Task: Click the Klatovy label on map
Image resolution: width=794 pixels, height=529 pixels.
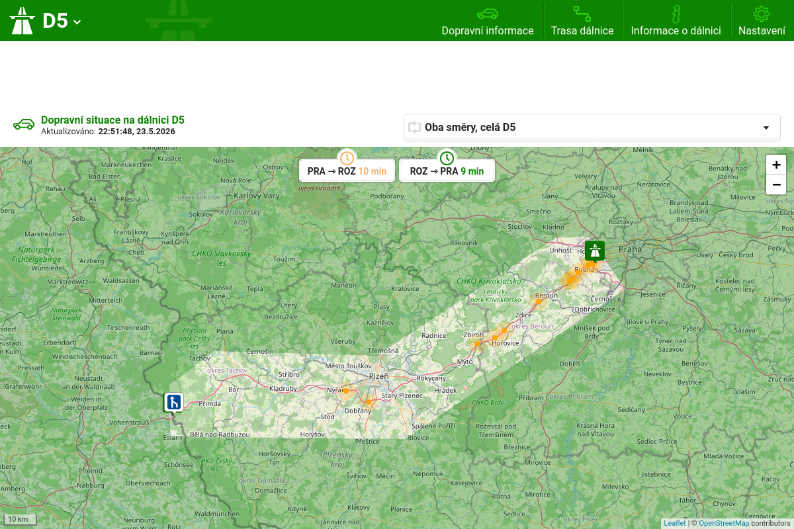Action: click(359, 507)
